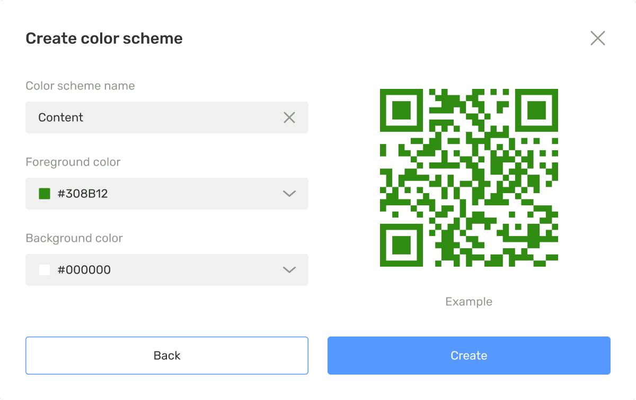This screenshot has height=400, width=636.
Task: Click the green QR code preview
Action: click(469, 178)
